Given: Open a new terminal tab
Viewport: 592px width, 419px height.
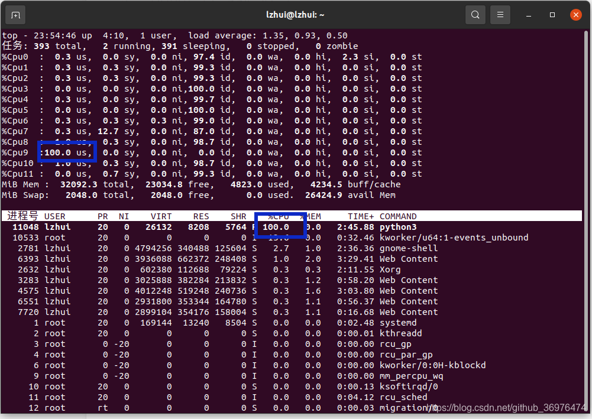Looking at the screenshot, I should point(15,15).
